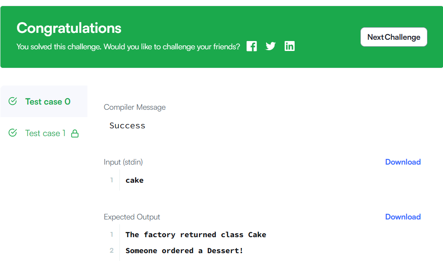Viewport: 443px width, 270px height.
Task: Share the result on Twitter
Action: [271, 46]
